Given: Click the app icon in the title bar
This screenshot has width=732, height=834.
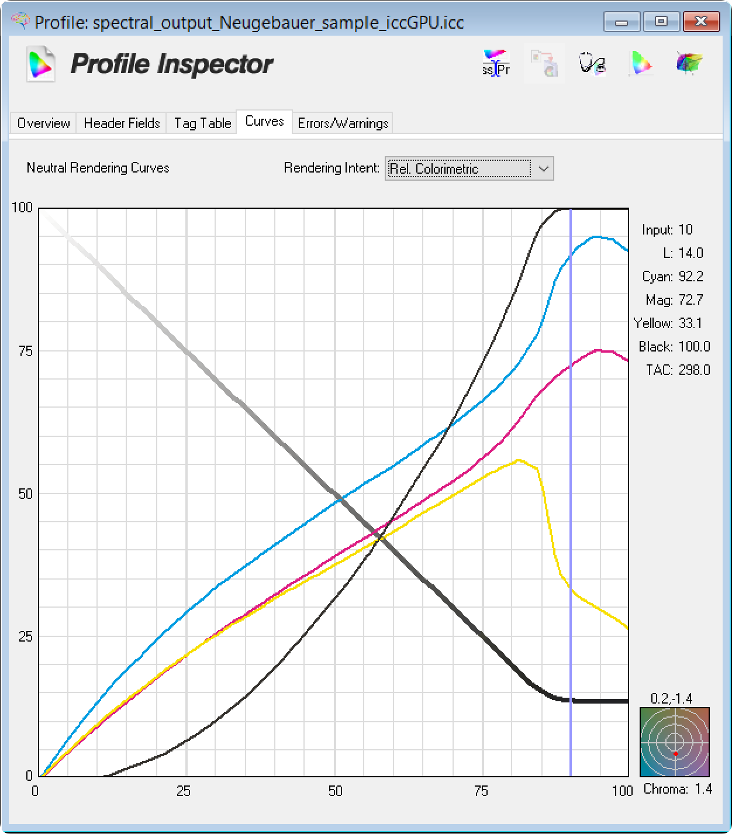Looking at the screenshot, I should (x=20, y=22).
